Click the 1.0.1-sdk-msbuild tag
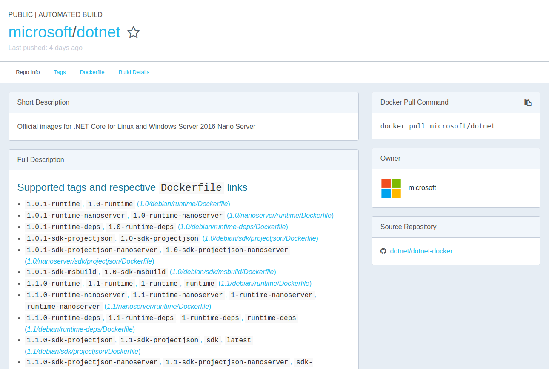549x369 pixels. 62,272
